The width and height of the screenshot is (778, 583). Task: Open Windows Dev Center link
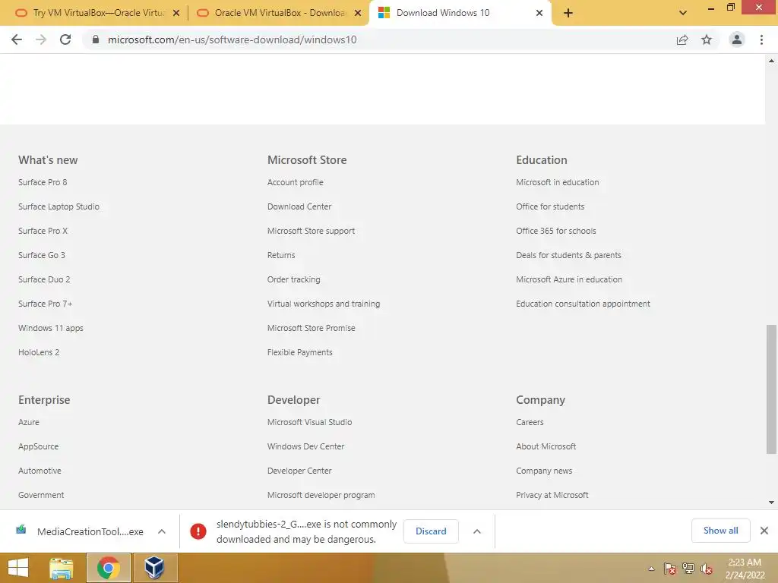coord(305,446)
